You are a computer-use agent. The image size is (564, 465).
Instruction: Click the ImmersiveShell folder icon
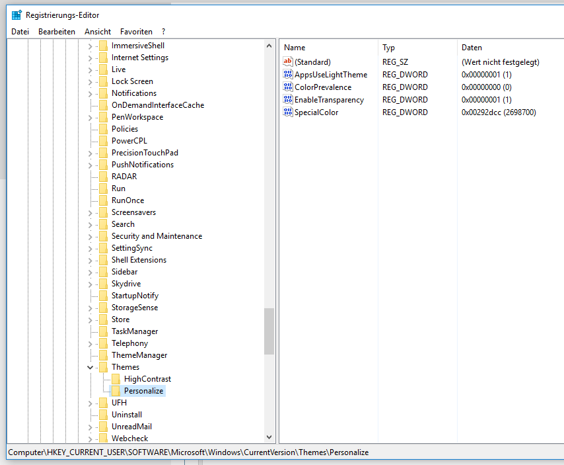pyautogui.click(x=103, y=46)
